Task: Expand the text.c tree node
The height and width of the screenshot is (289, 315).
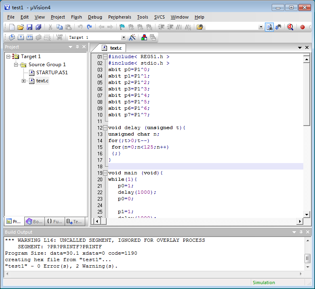Action: point(23,81)
